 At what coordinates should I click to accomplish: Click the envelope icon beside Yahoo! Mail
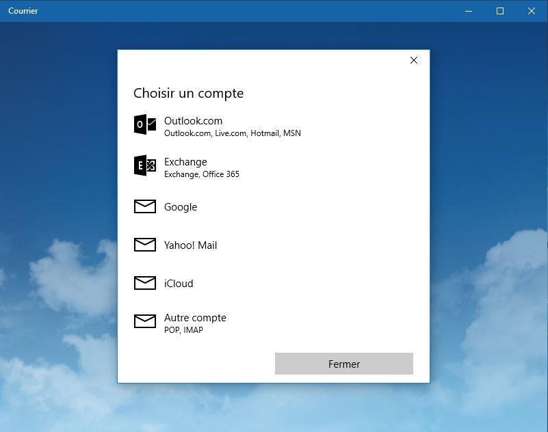145,245
